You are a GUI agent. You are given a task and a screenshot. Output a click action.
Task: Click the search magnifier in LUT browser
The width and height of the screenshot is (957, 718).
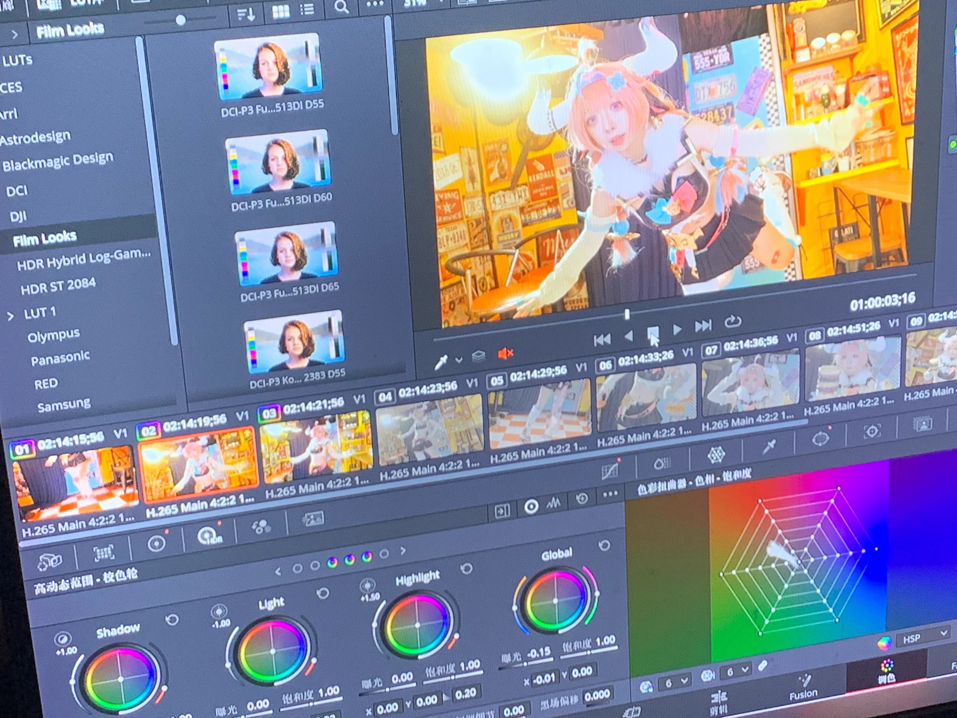click(341, 7)
